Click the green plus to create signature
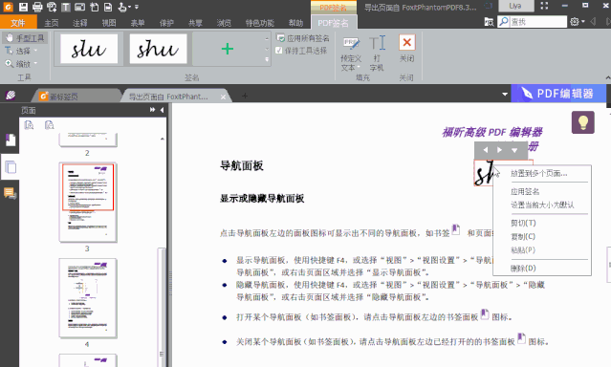The image size is (611, 367). click(x=228, y=49)
